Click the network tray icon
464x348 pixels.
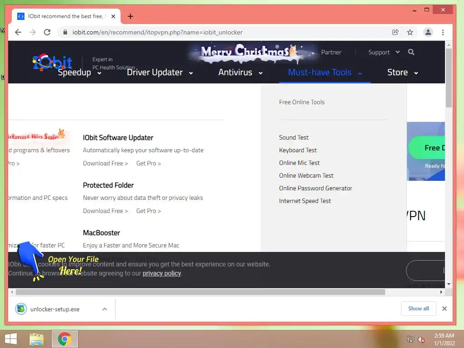click(x=411, y=339)
